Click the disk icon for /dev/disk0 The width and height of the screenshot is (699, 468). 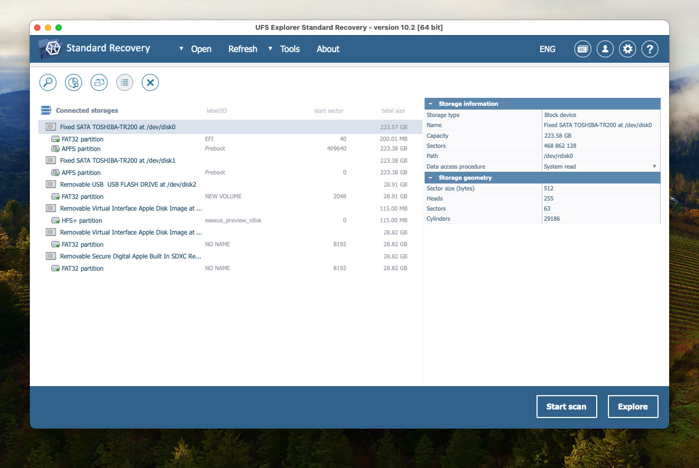point(51,127)
